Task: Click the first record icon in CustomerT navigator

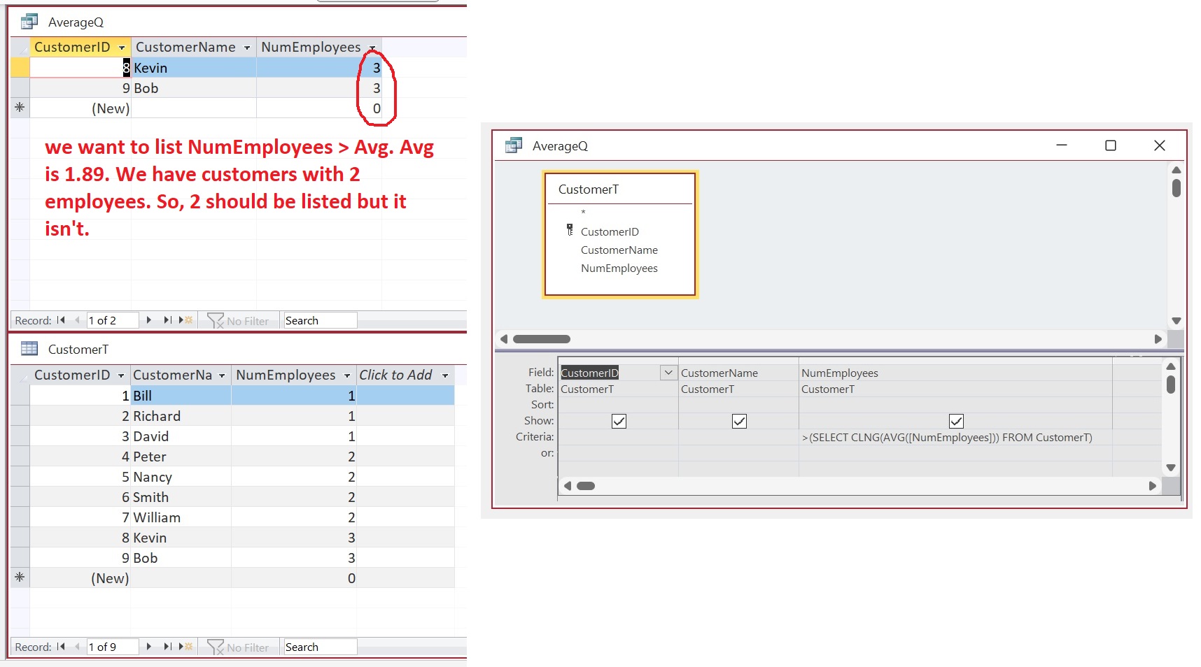Action: pyautogui.click(x=60, y=647)
